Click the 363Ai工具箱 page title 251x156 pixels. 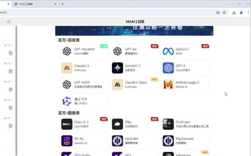[x=135, y=22]
